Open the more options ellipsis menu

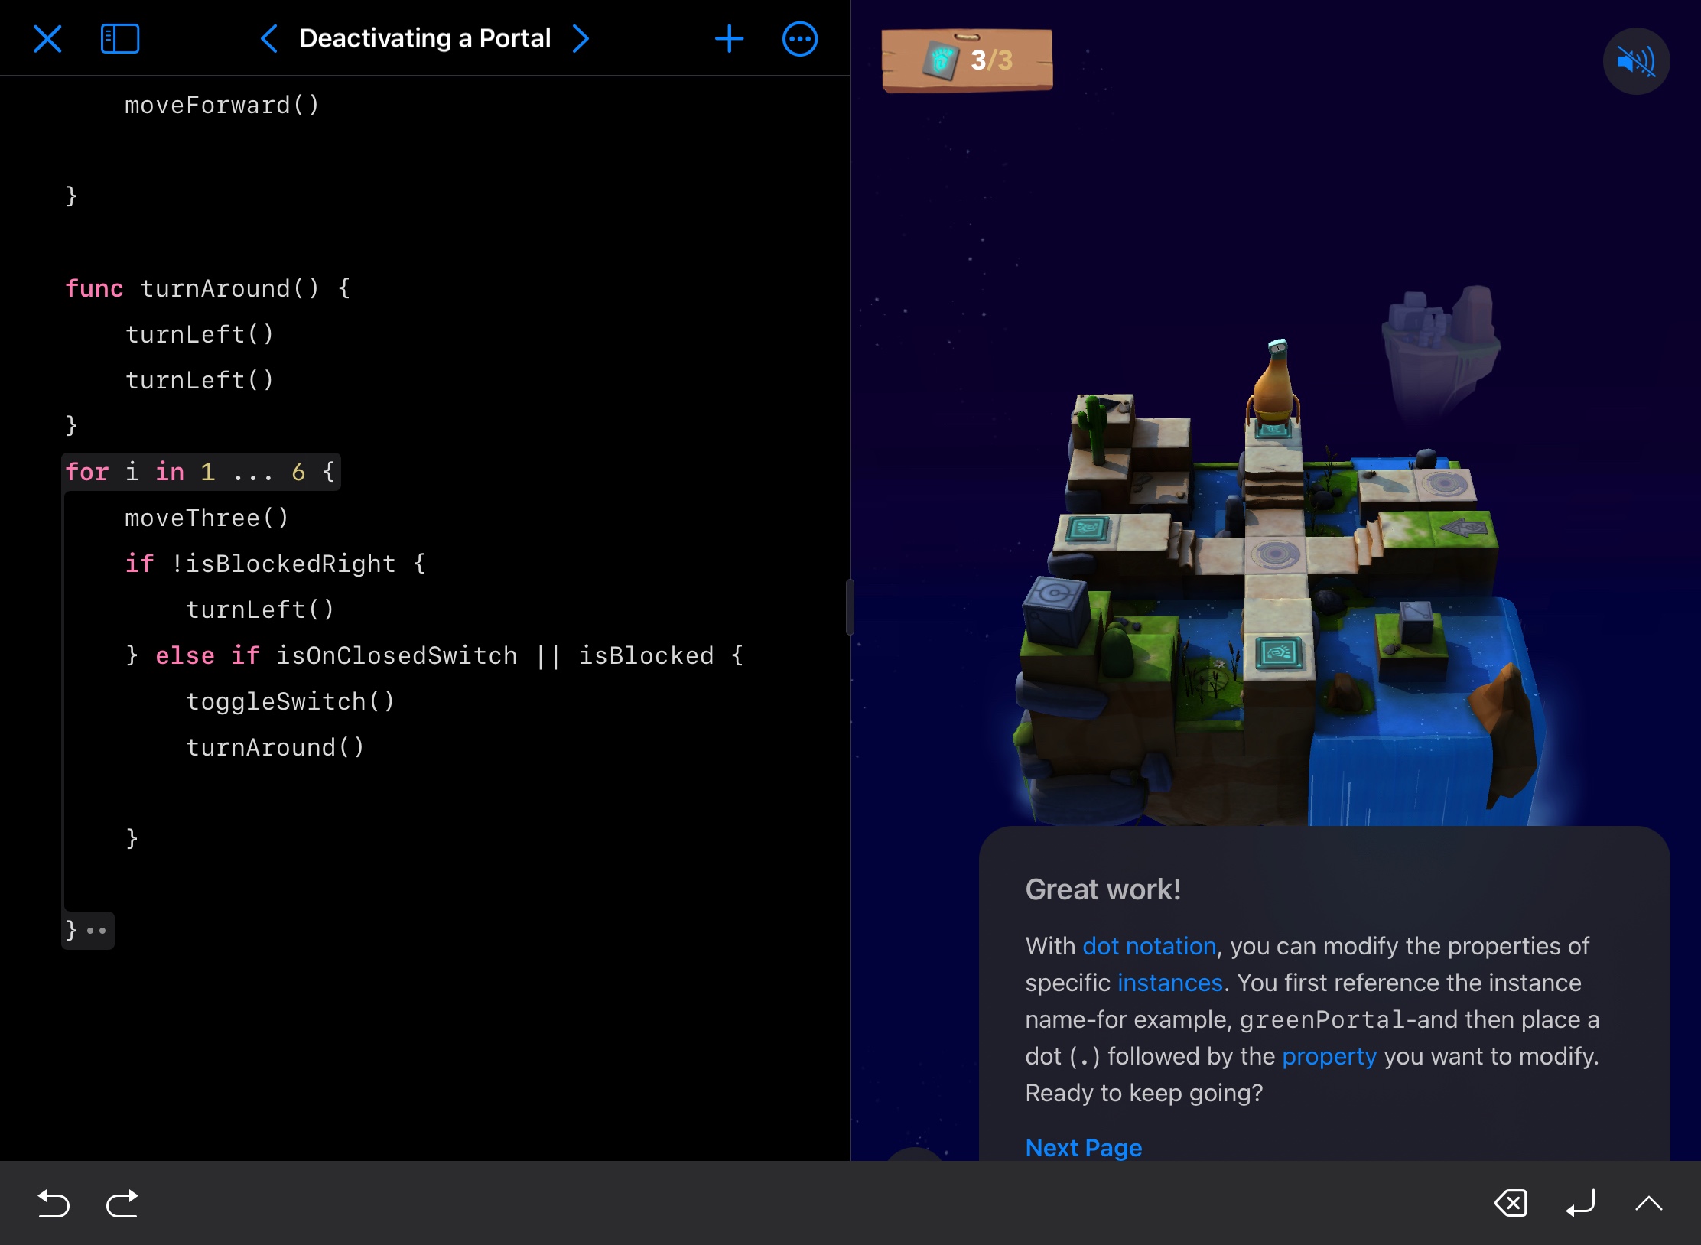pyautogui.click(x=799, y=38)
